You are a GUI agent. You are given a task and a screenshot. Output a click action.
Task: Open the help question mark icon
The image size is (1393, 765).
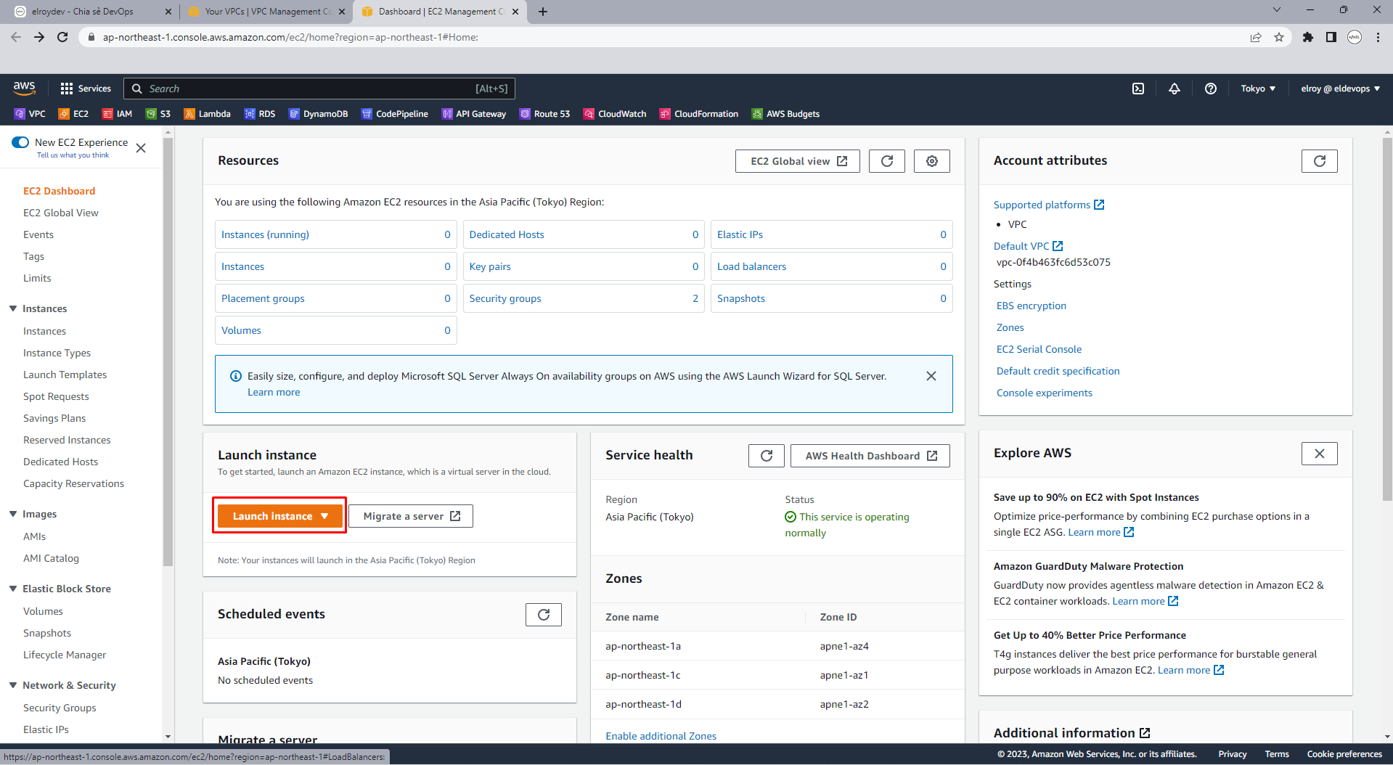[x=1211, y=89]
